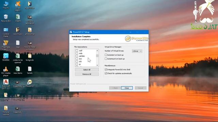The width and height of the screenshot is (218, 122).
Task: Open the New folder desktop icon
Action: pyautogui.click(x=30, y=5)
